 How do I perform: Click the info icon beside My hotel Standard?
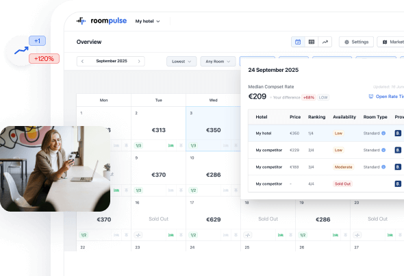(383, 134)
